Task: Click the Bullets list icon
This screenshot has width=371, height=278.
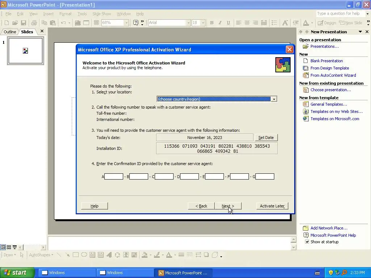Action: (274, 23)
